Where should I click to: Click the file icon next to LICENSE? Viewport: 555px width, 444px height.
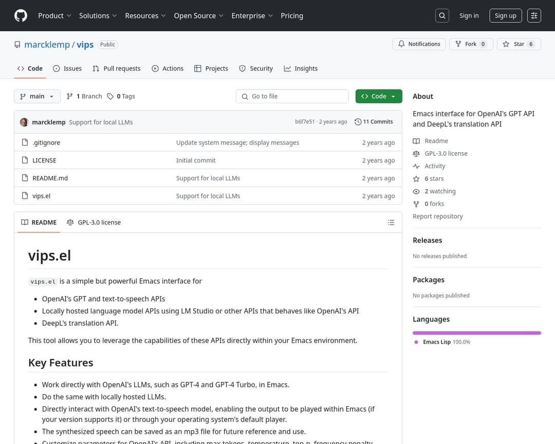[x=25, y=160]
